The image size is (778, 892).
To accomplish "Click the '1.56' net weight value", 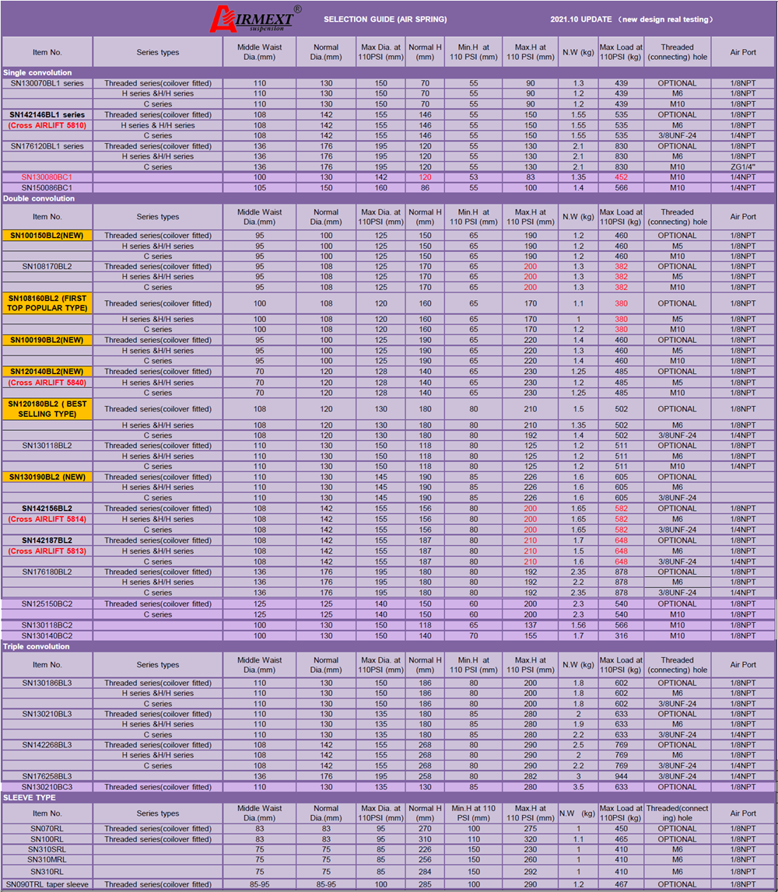I will [578, 625].
